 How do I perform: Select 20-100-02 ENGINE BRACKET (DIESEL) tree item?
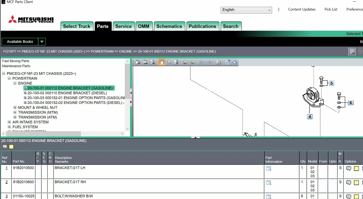point(67,93)
